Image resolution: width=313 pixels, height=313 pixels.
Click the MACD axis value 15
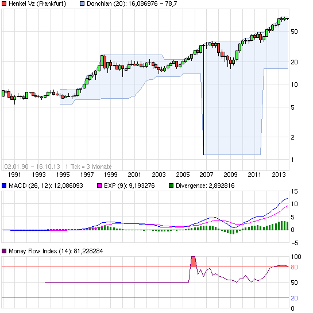294,191
